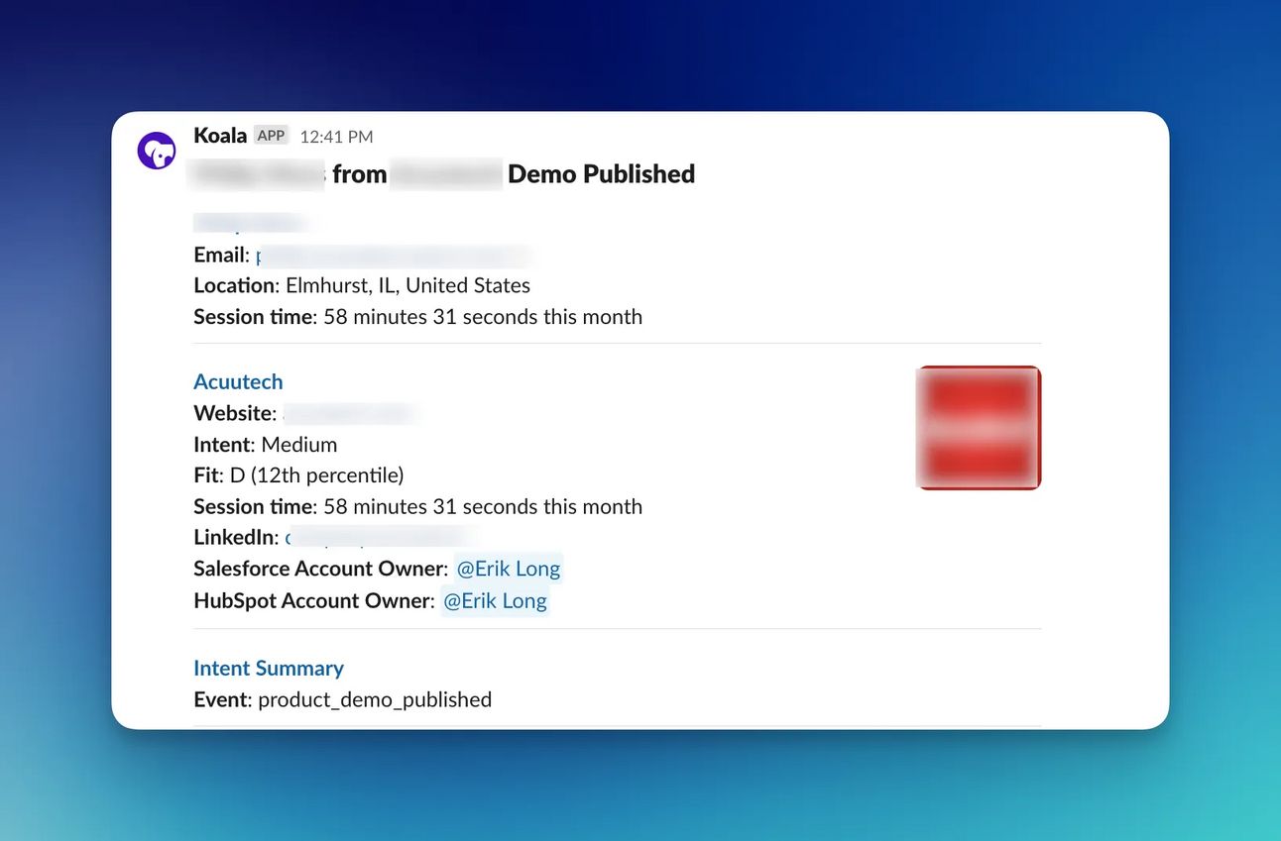Click the blurred red company logo thumbnail

979,428
